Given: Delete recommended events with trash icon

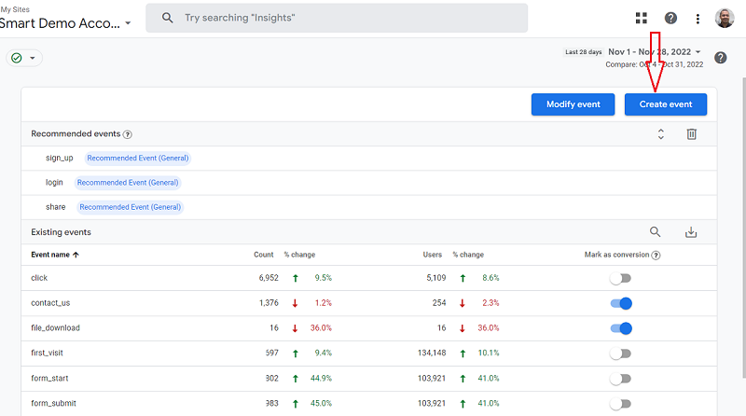Looking at the screenshot, I should (692, 134).
